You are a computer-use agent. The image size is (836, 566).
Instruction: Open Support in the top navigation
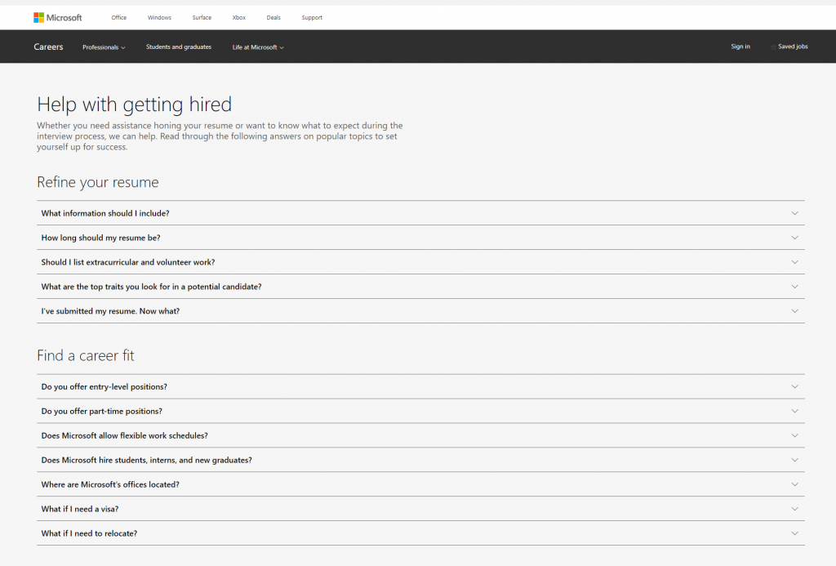(x=312, y=18)
